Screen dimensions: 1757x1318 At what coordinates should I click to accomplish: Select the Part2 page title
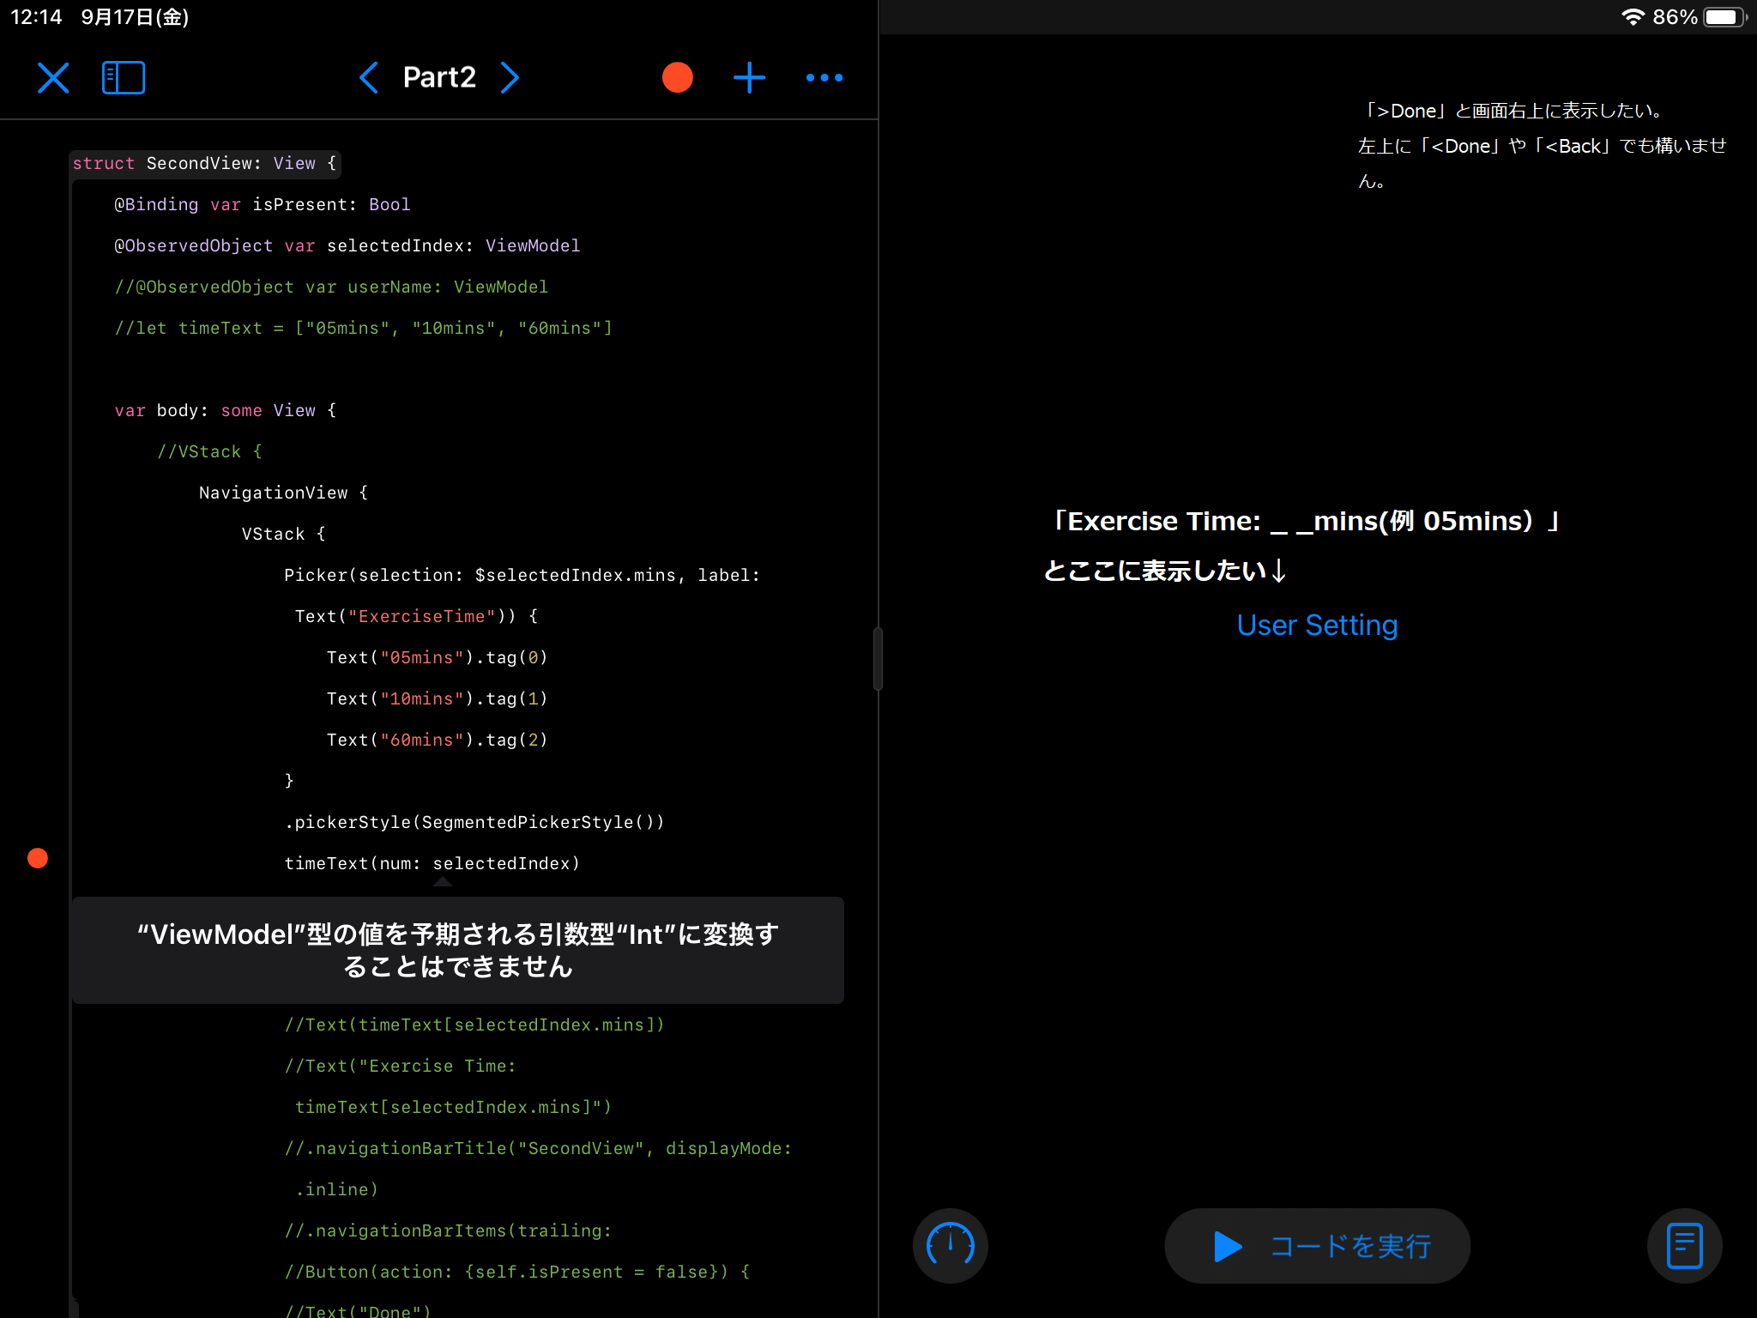(x=439, y=77)
